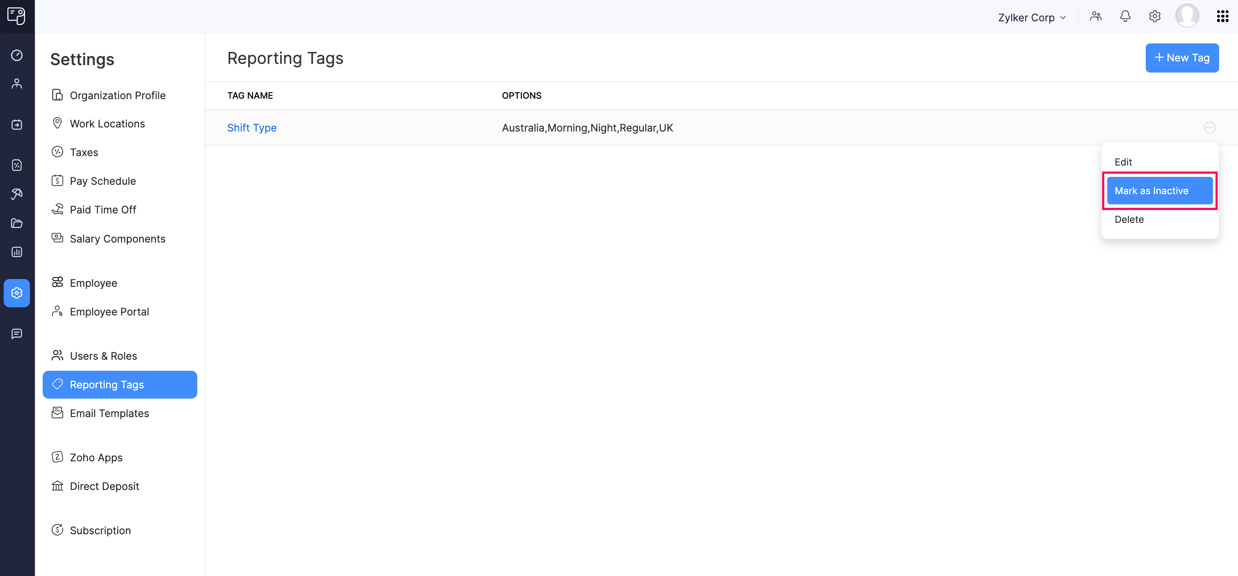Open the Zoho Payroll logo home

pyautogui.click(x=16, y=16)
